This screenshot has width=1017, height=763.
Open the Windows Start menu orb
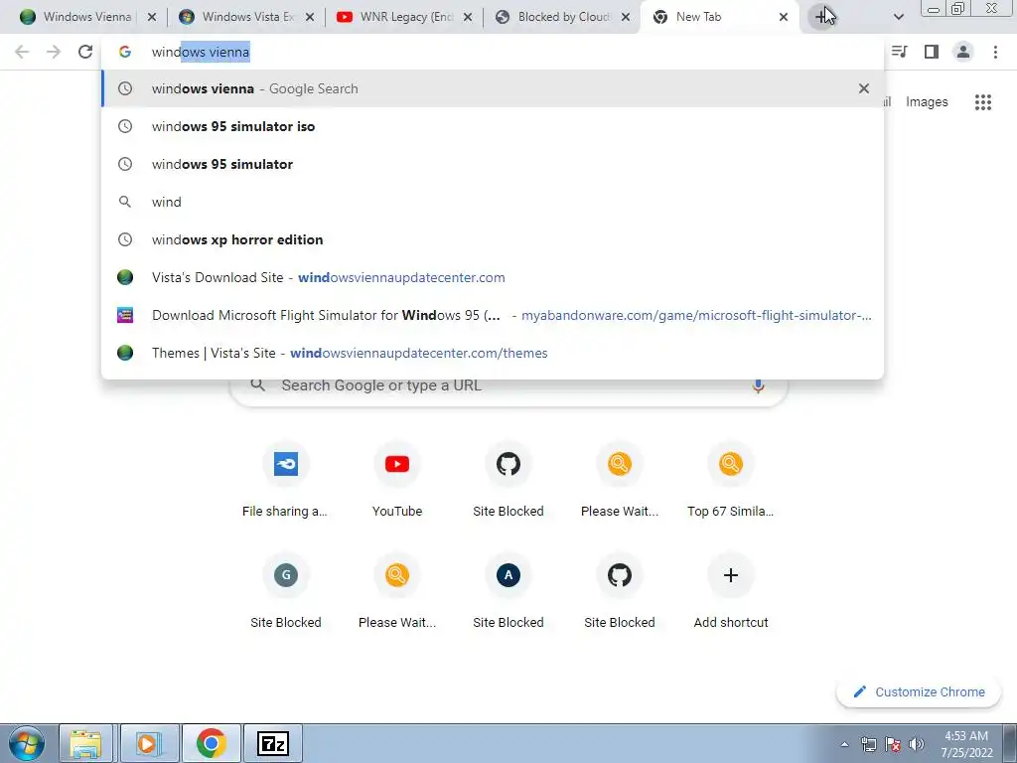click(27, 743)
